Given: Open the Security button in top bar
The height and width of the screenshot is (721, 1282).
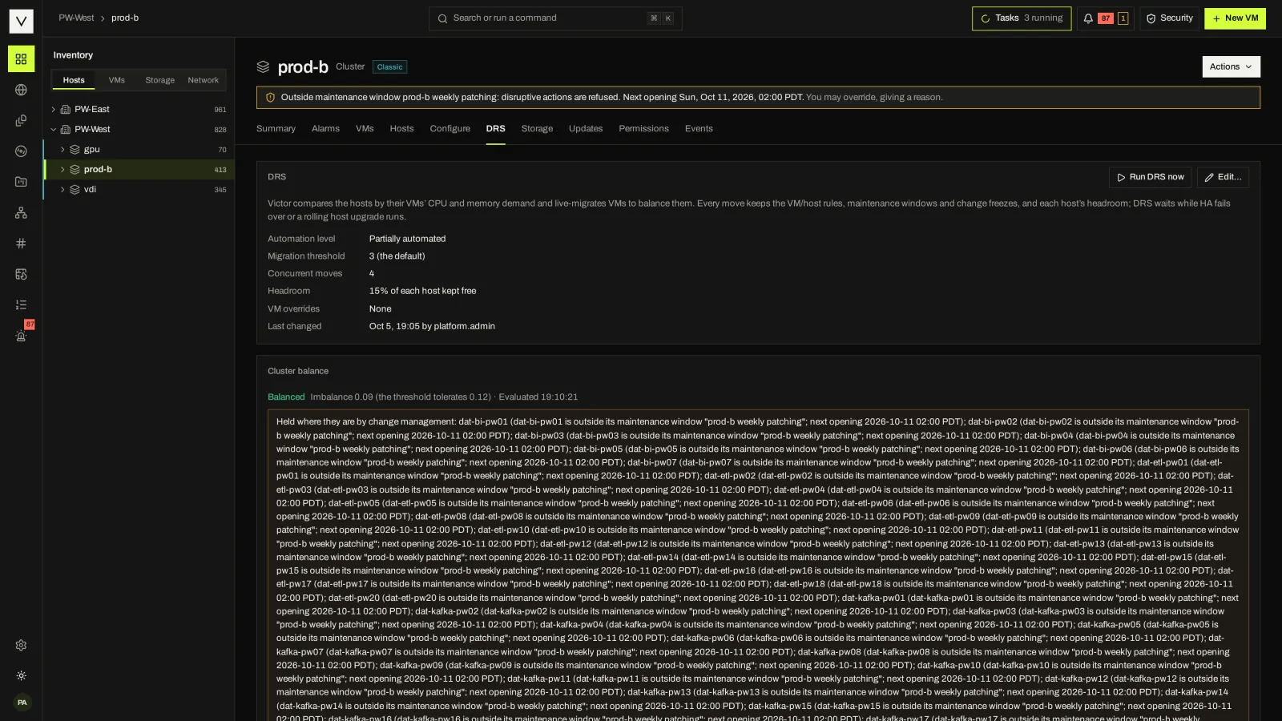Looking at the screenshot, I should point(1170,18).
